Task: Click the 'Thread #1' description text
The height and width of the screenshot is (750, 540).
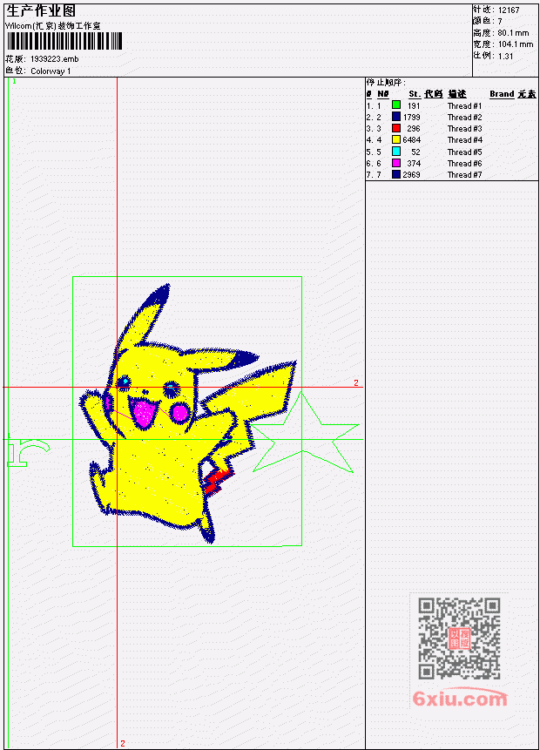Action: [464, 105]
